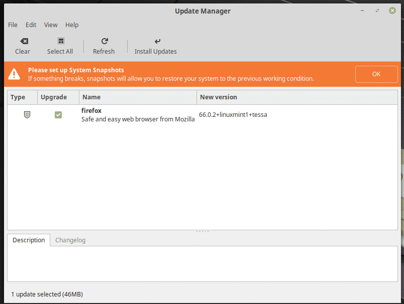Click the Select All toolbar icon
This screenshot has height=304, width=404.
[60, 41]
